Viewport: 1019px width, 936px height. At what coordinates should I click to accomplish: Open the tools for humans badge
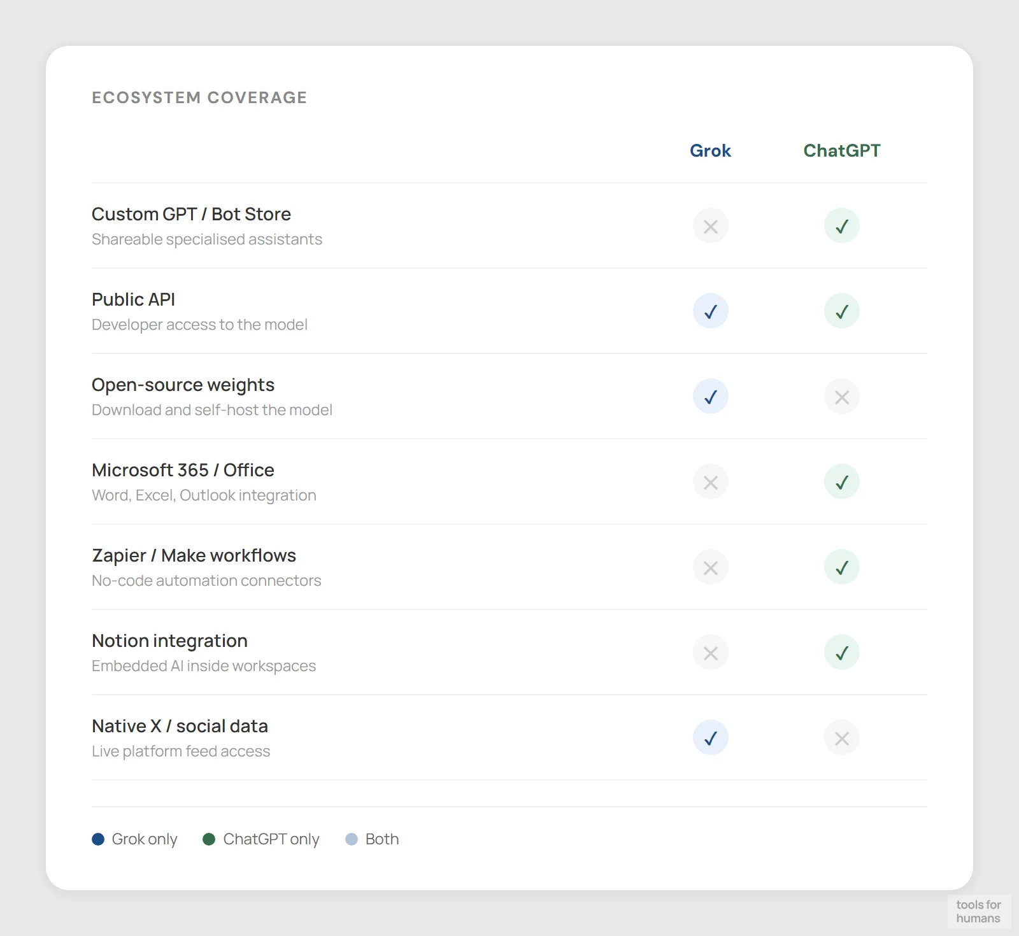point(979,912)
